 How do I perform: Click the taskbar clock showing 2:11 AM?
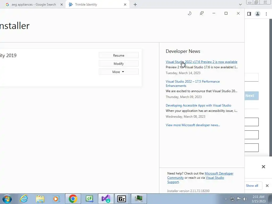coord(258,199)
